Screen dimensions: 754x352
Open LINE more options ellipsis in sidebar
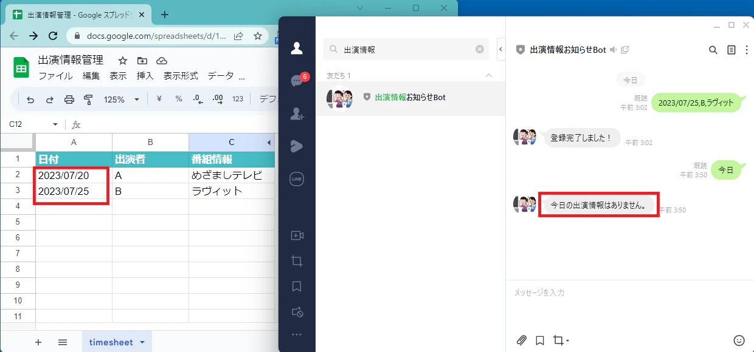point(297,334)
